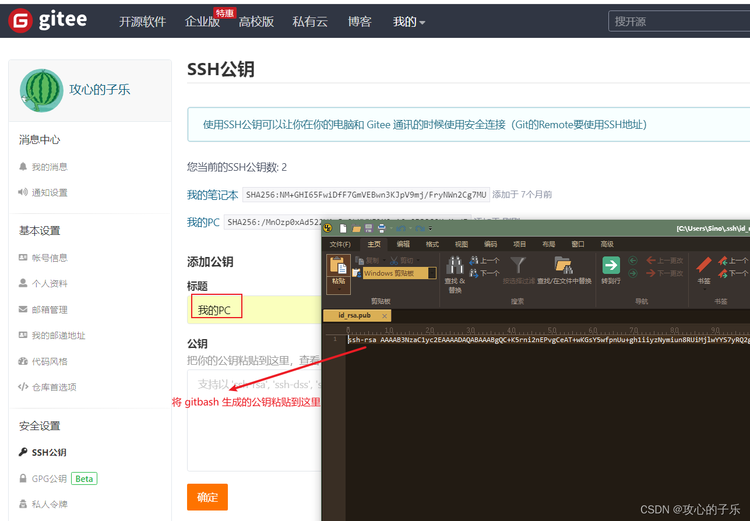Expand the 书签 dropdown arrow
Viewport: 750px width, 521px height.
pyautogui.click(x=704, y=288)
